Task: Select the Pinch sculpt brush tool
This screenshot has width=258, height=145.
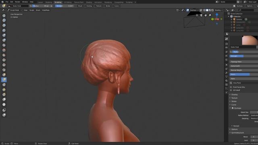Action: (4, 70)
